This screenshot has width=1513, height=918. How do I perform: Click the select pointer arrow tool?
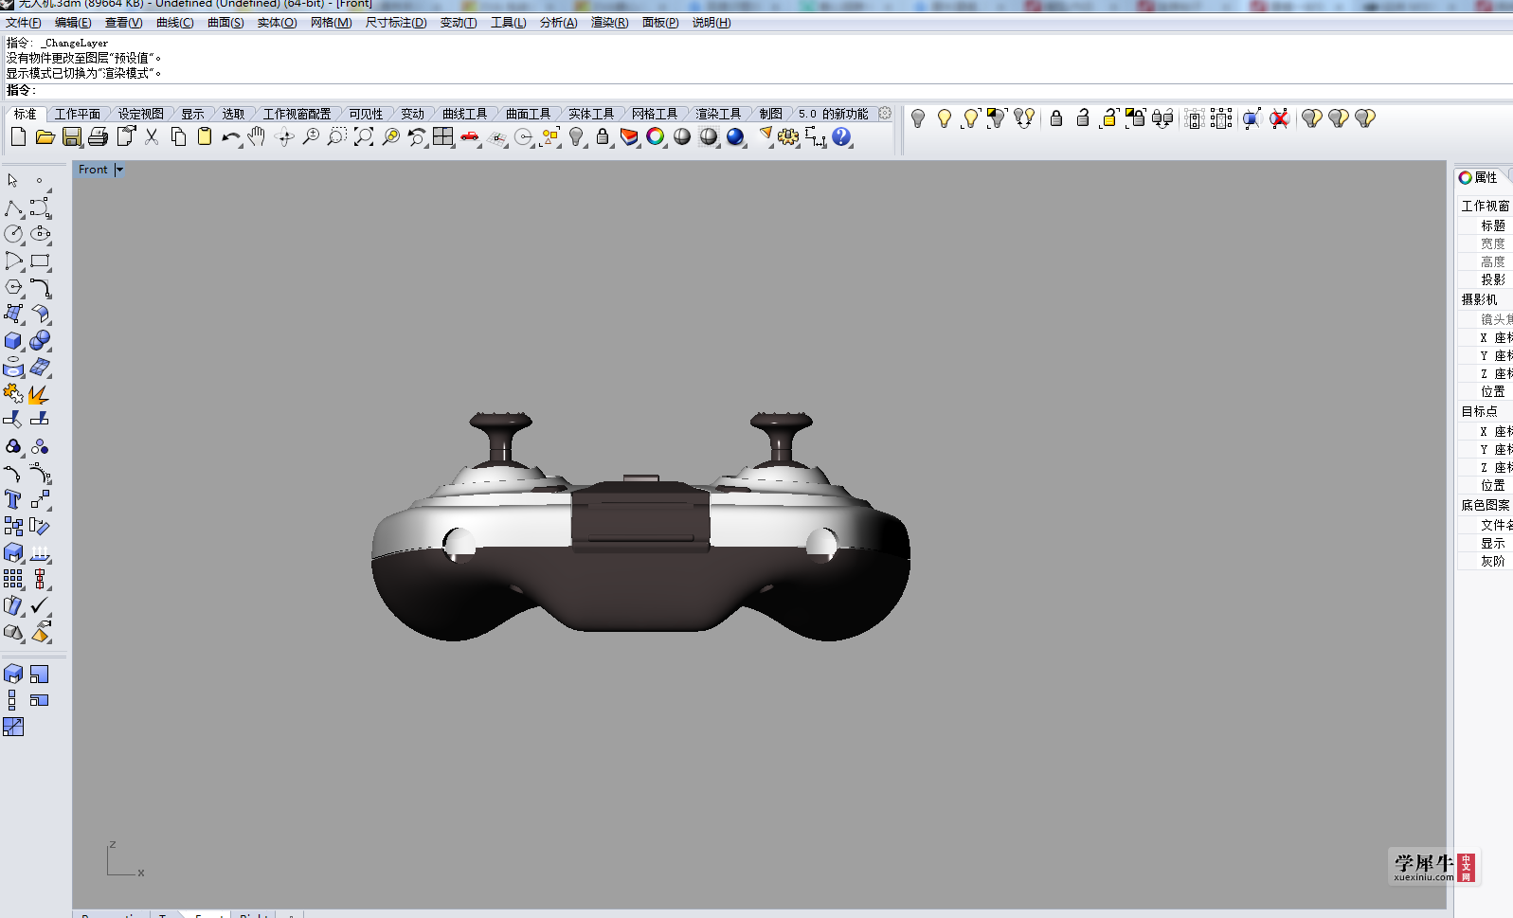pos(13,180)
